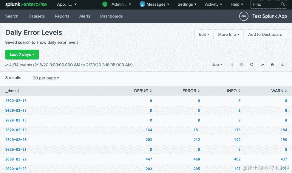Pause the running search job

coord(232,65)
